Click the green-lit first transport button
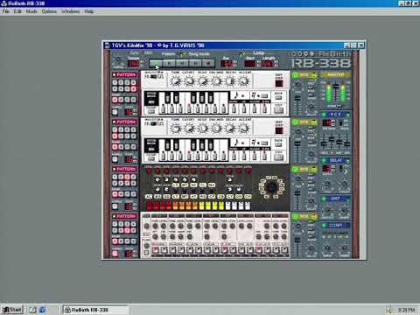420x315 pixels. coord(156,63)
